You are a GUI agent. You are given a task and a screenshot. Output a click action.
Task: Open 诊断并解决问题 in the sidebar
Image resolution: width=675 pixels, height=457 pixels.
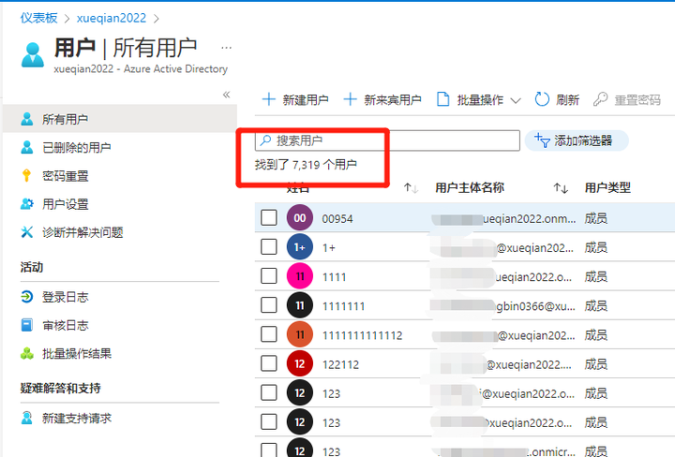coord(82,232)
